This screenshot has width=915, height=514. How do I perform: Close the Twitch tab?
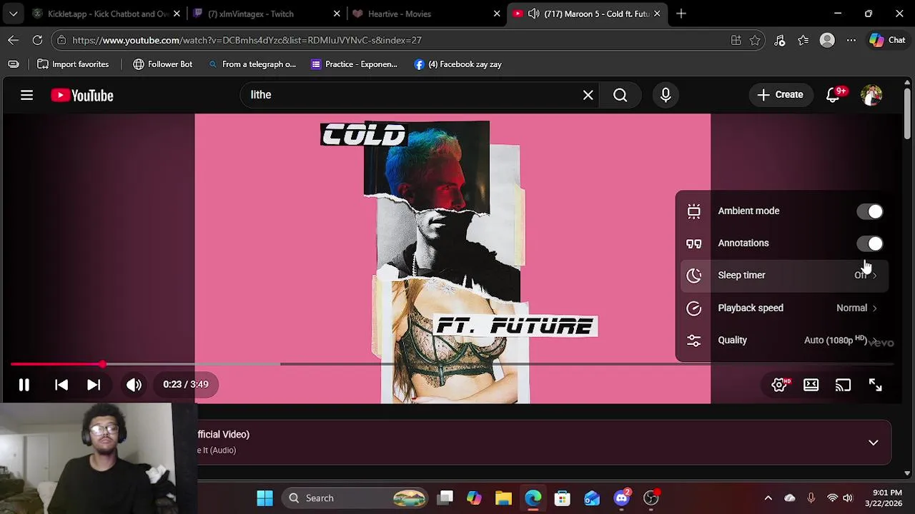click(337, 14)
